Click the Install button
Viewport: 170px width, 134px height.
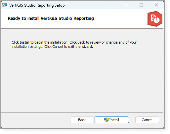(x=112, y=120)
